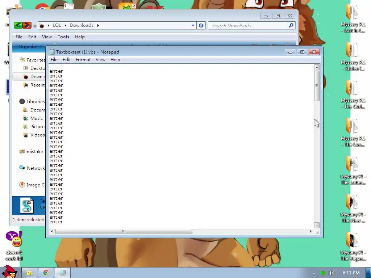
Task: Select desktop folder Mystery P.I. - The Lon...
Action: pos(353,132)
